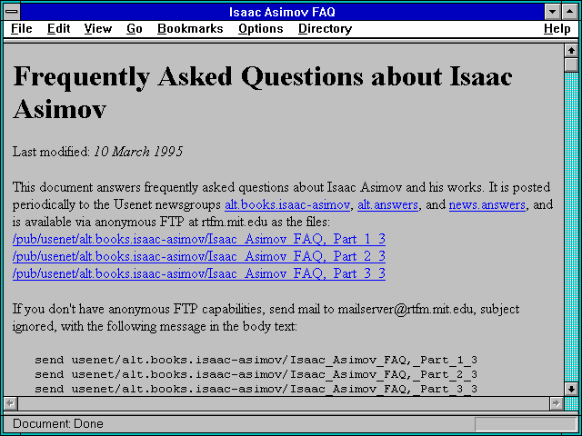
Task: Open the Bookmarks menu
Action: tap(190, 29)
